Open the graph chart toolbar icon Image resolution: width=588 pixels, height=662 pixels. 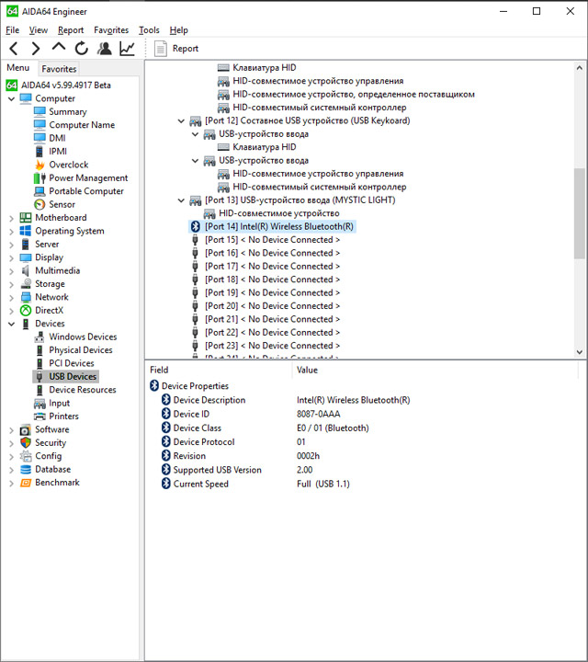coord(127,48)
